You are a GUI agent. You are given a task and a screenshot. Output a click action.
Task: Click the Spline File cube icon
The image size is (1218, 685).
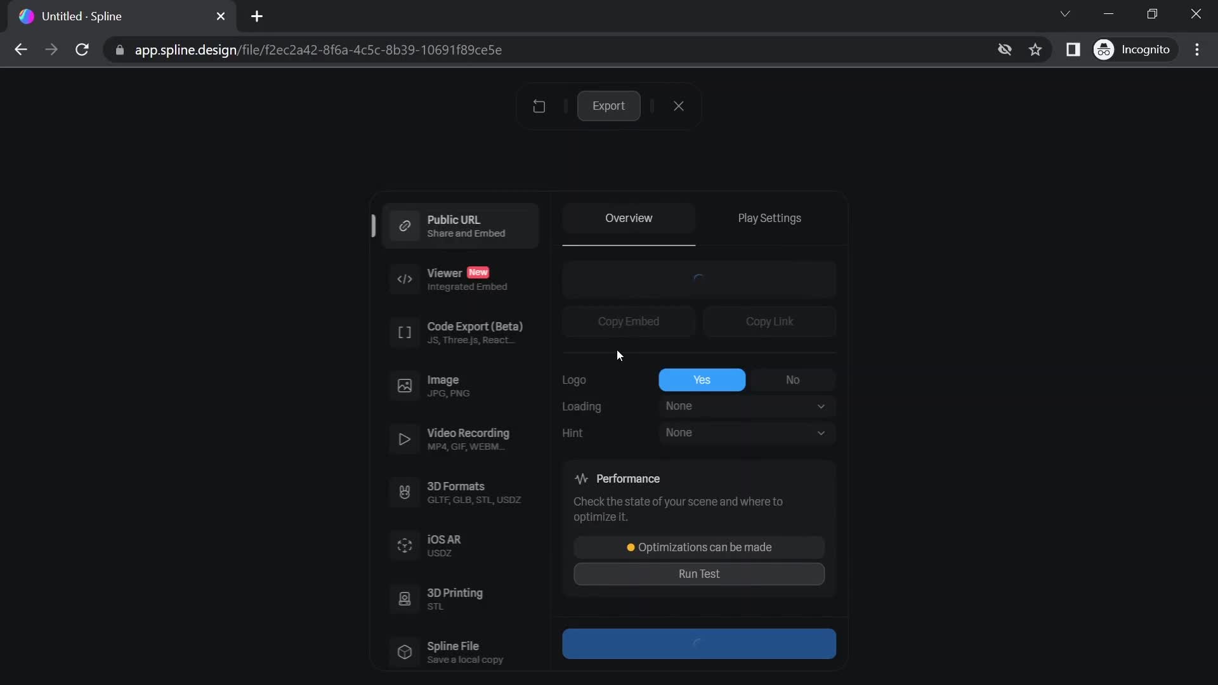[405, 652]
